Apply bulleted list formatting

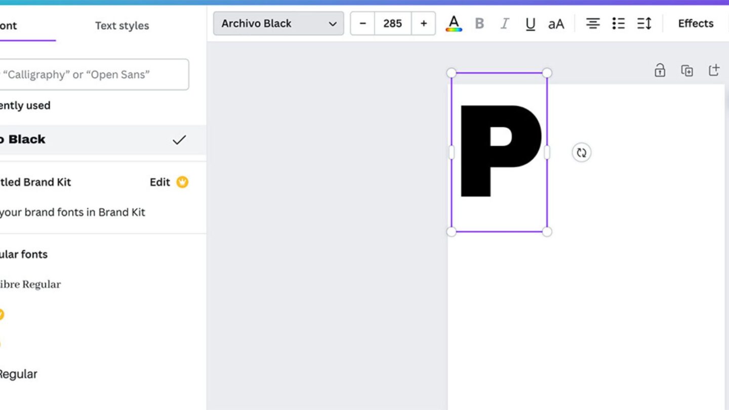[618, 23]
